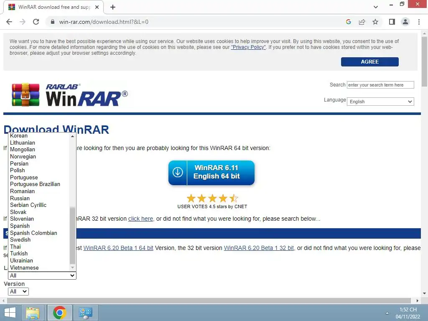Close the WinRAR download tab
Image resolution: width=428 pixels, height=321 pixels.
(97, 7)
